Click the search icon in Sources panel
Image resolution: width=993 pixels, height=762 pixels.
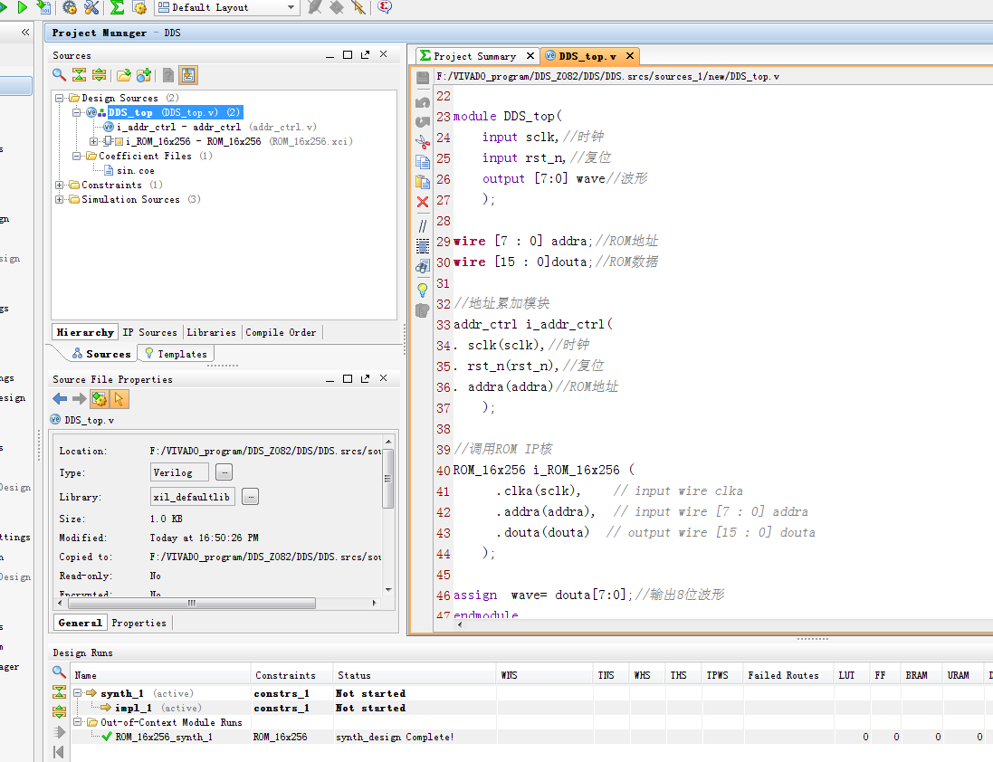point(59,75)
